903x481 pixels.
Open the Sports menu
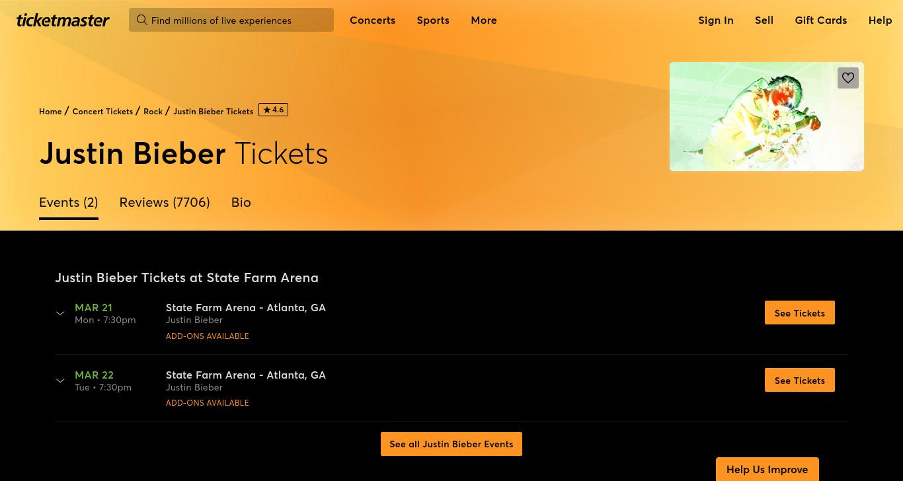click(x=433, y=20)
